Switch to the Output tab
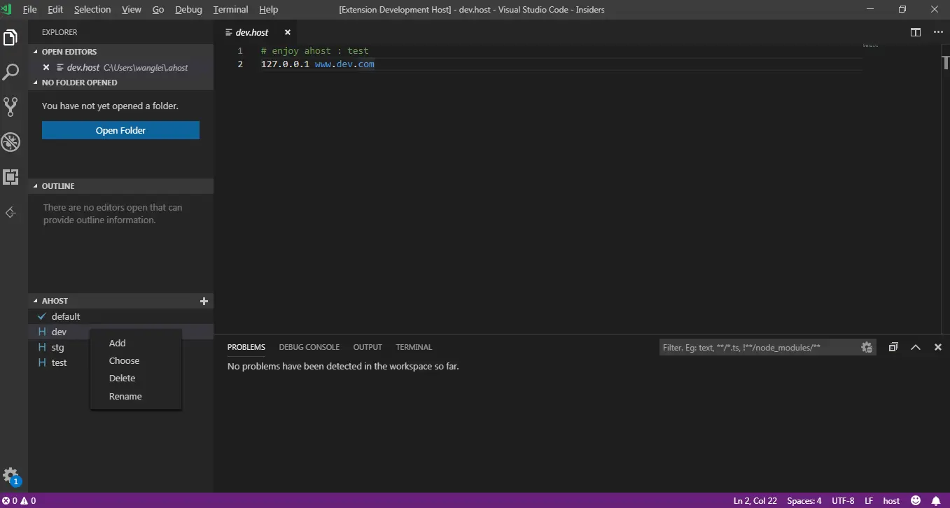The width and height of the screenshot is (950, 508). [368, 347]
